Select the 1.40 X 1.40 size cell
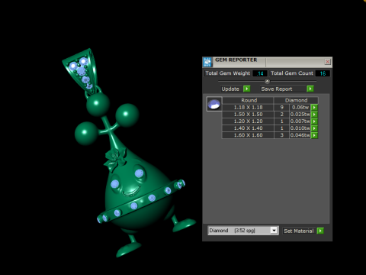Image resolution: width=366 pixels, height=275 pixels. pos(248,128)
